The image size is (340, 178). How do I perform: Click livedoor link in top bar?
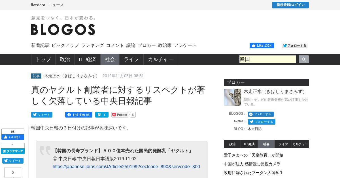(38, 5)
